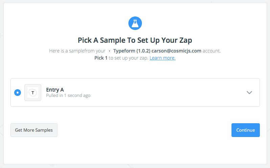Image resolution: width=270 pixels, height=168 pixels.
Task: Click the Typeform logo beside Entry A
Action: coord(33,93)
